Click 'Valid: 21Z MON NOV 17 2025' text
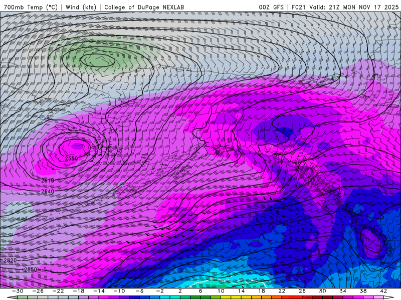Viewport: 401px width, 300px height. [354, 7]
